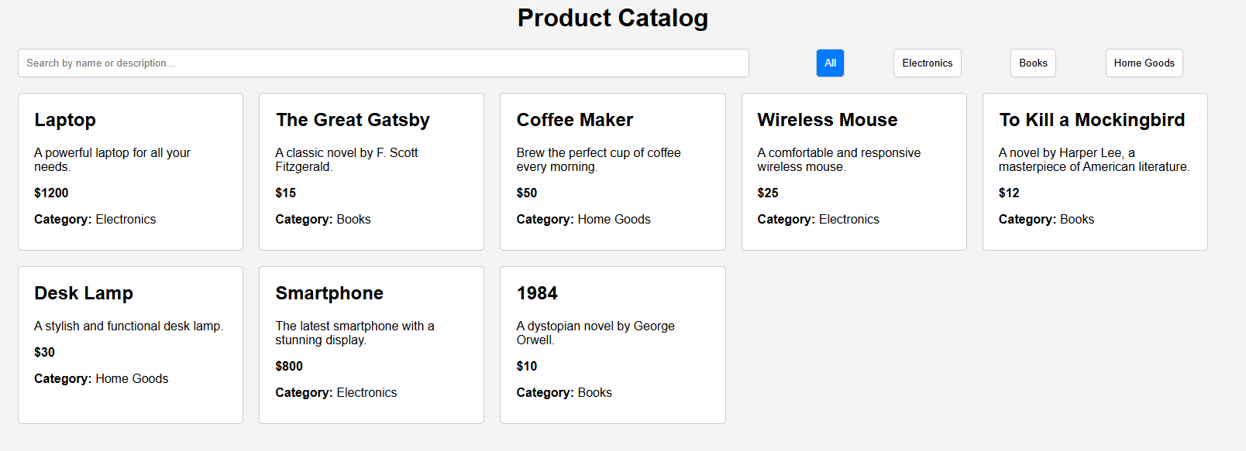Screen dimensions: 1246x451
Task: Select the 1984 book card title
Action: coord(537,293)
